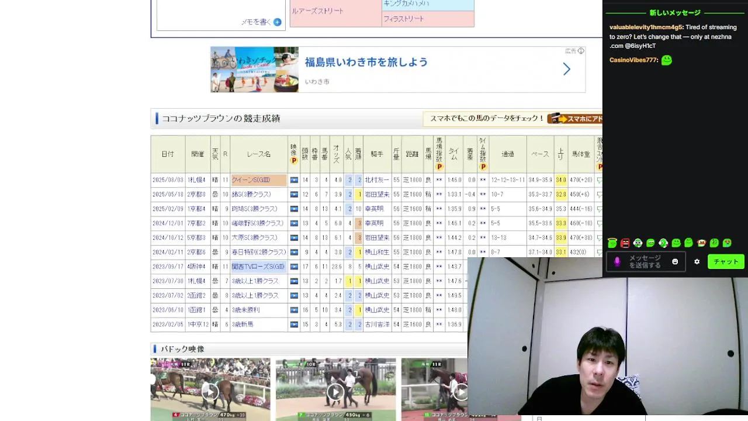The height and width of the screenshot is (421, 748).
Task: Play video for 春日特別(2勝クラス) race row
Action: click(x=294, y=252)
